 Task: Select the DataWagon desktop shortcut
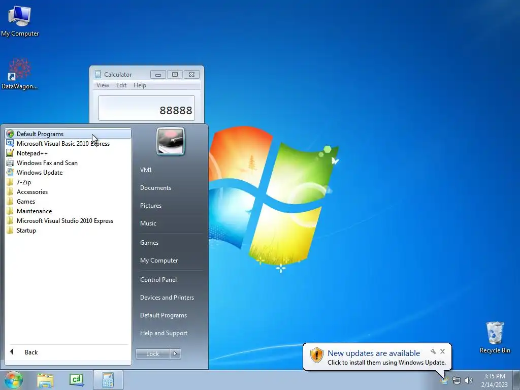(20, 74)
